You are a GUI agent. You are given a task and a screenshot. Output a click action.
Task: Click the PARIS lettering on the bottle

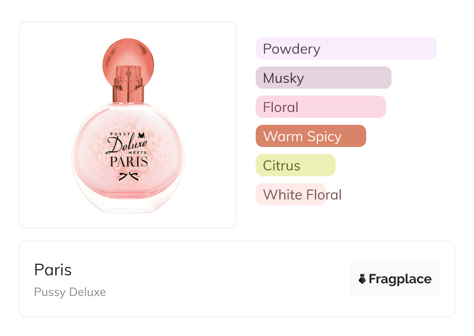[129, 161]
